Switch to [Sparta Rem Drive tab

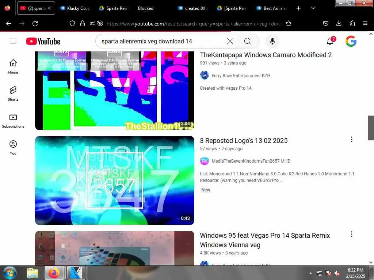232,8
